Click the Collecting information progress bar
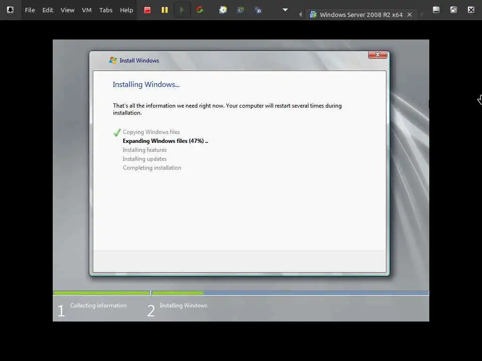The height and width of the screenshot is (361, 482). (x=102, y=293)
